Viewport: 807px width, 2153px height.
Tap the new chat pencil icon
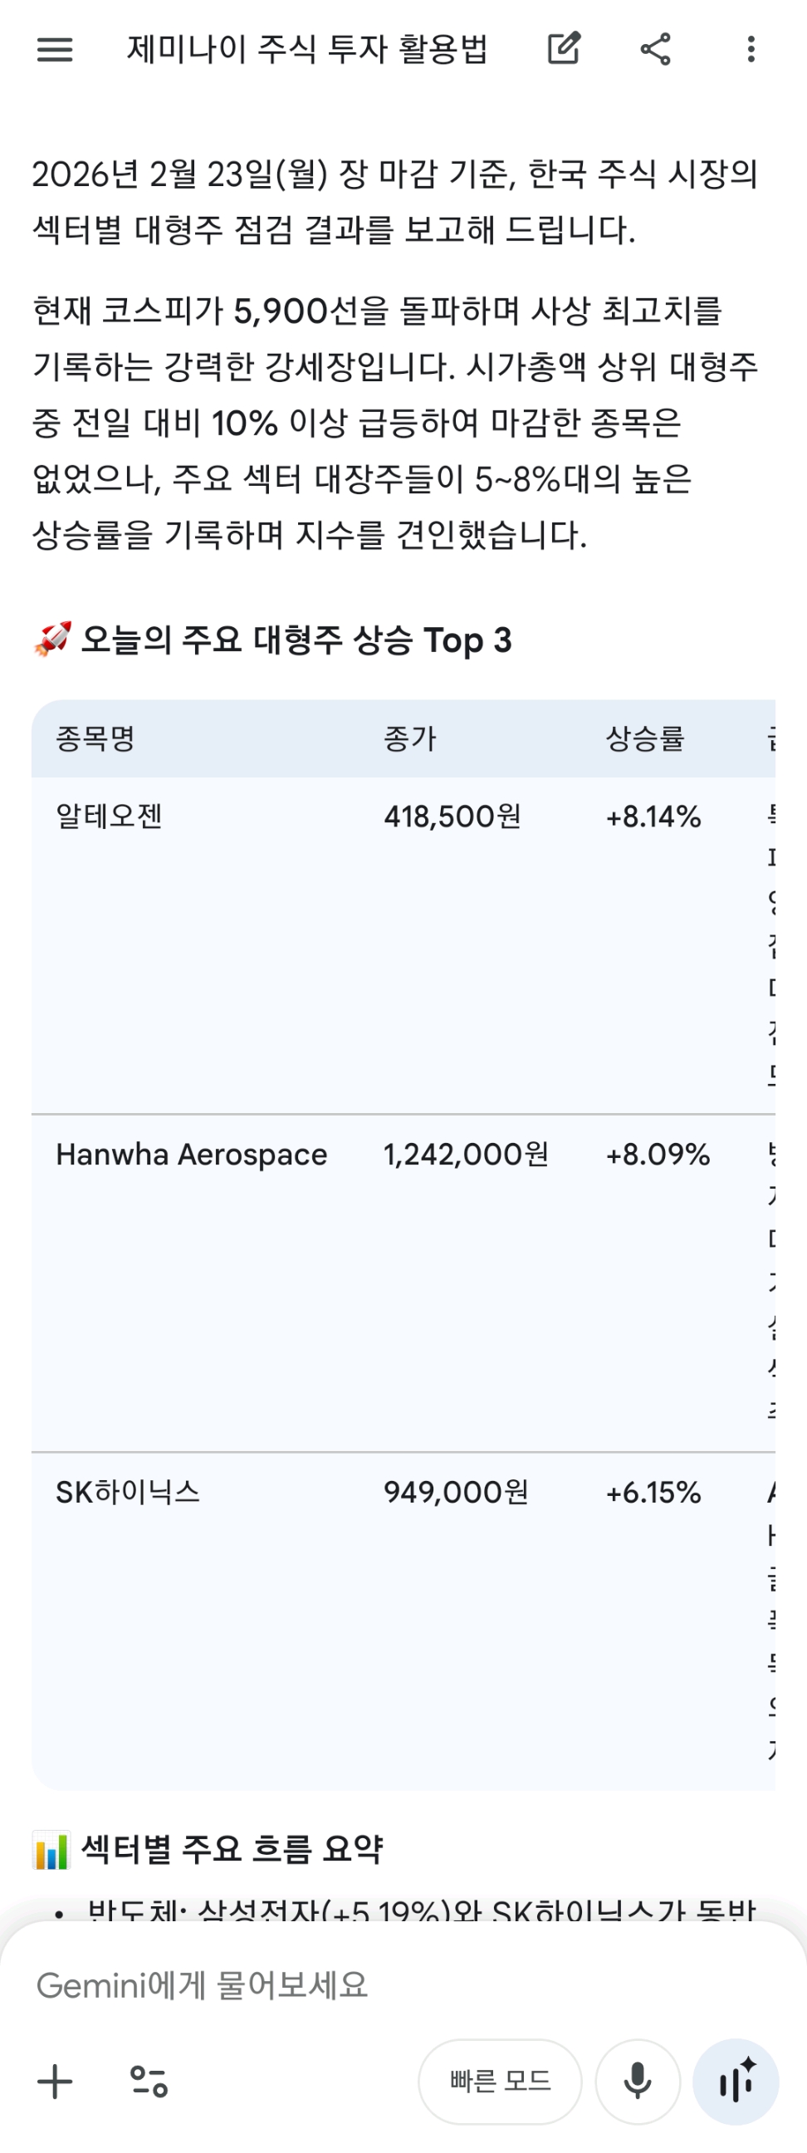[x=564, y=49]
